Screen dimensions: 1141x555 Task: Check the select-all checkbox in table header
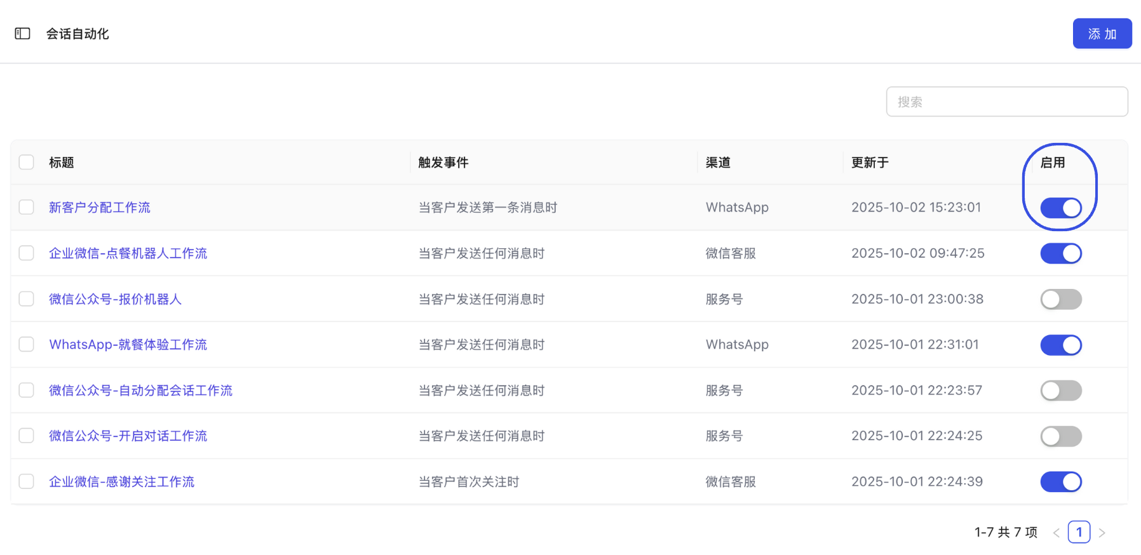(26, 162)
